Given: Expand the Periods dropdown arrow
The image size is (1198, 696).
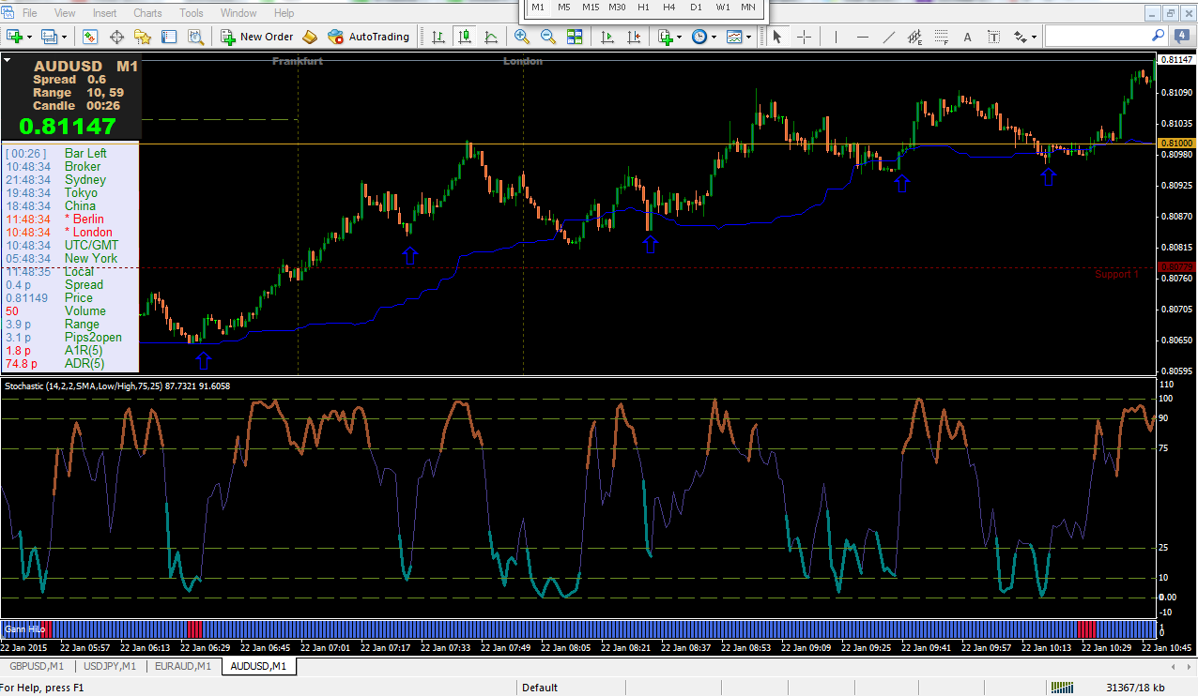Looking at the screenshot, I should point(714,37).
